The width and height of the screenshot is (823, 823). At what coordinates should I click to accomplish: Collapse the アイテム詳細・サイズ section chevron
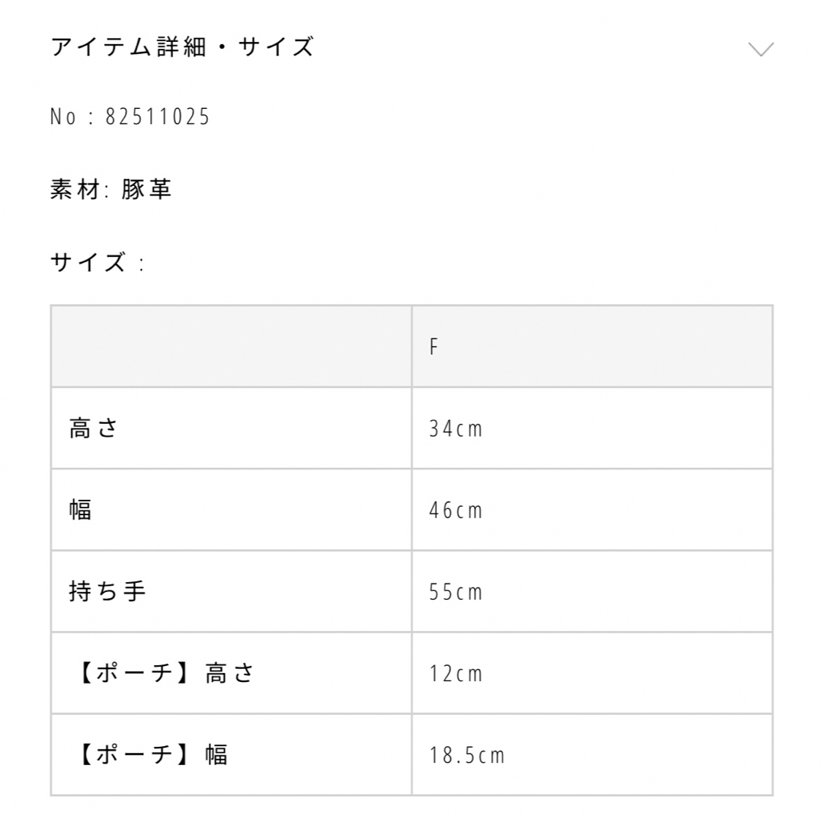tap(761, 49)
